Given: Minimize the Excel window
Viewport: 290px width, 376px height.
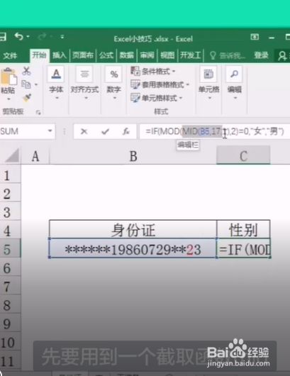Looking at the screenshot, I should 272,38.
